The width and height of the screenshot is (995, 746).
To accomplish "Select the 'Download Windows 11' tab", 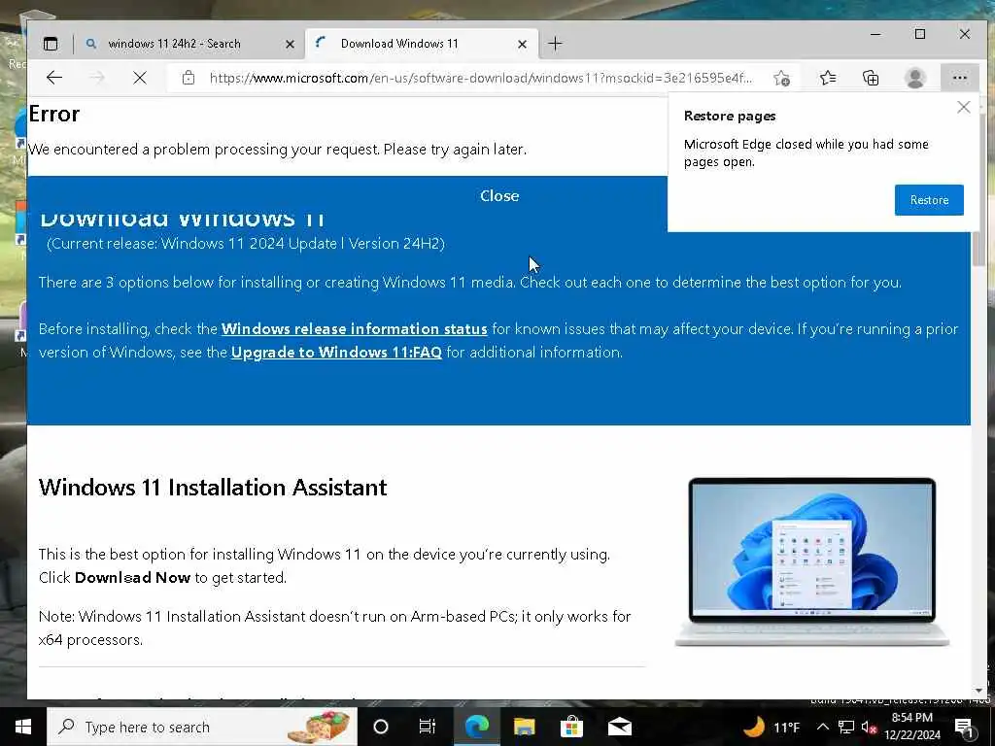I will pyautogui.click(x=399, y=44).
